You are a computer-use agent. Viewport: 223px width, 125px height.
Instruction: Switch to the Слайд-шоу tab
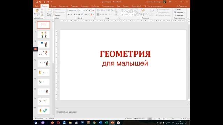95,6
